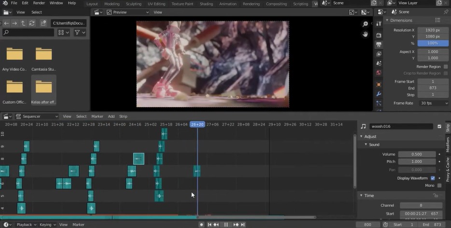This screenshot has height=228, width=451.
Task: Select the pan hand tool in preview
Action: pyautogui.click(x=366, y=34)
